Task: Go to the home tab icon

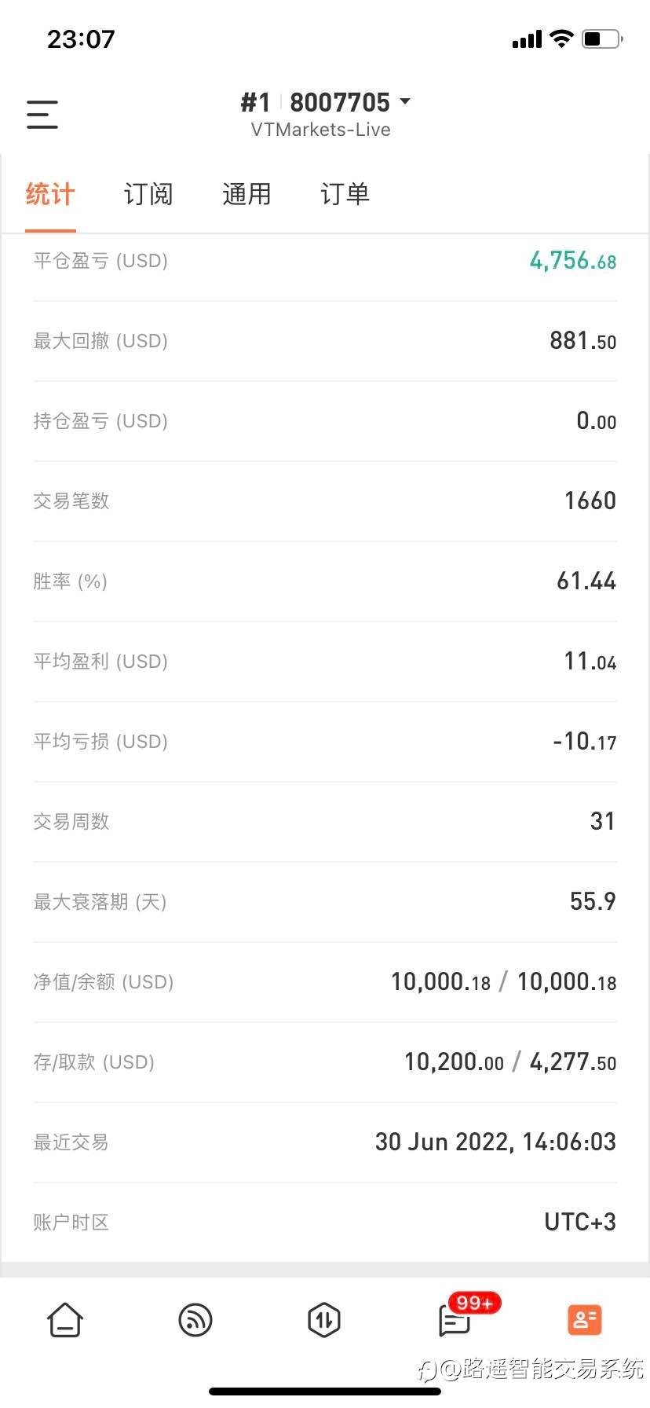Action: pyautogui.click(x=65, y=1320)
